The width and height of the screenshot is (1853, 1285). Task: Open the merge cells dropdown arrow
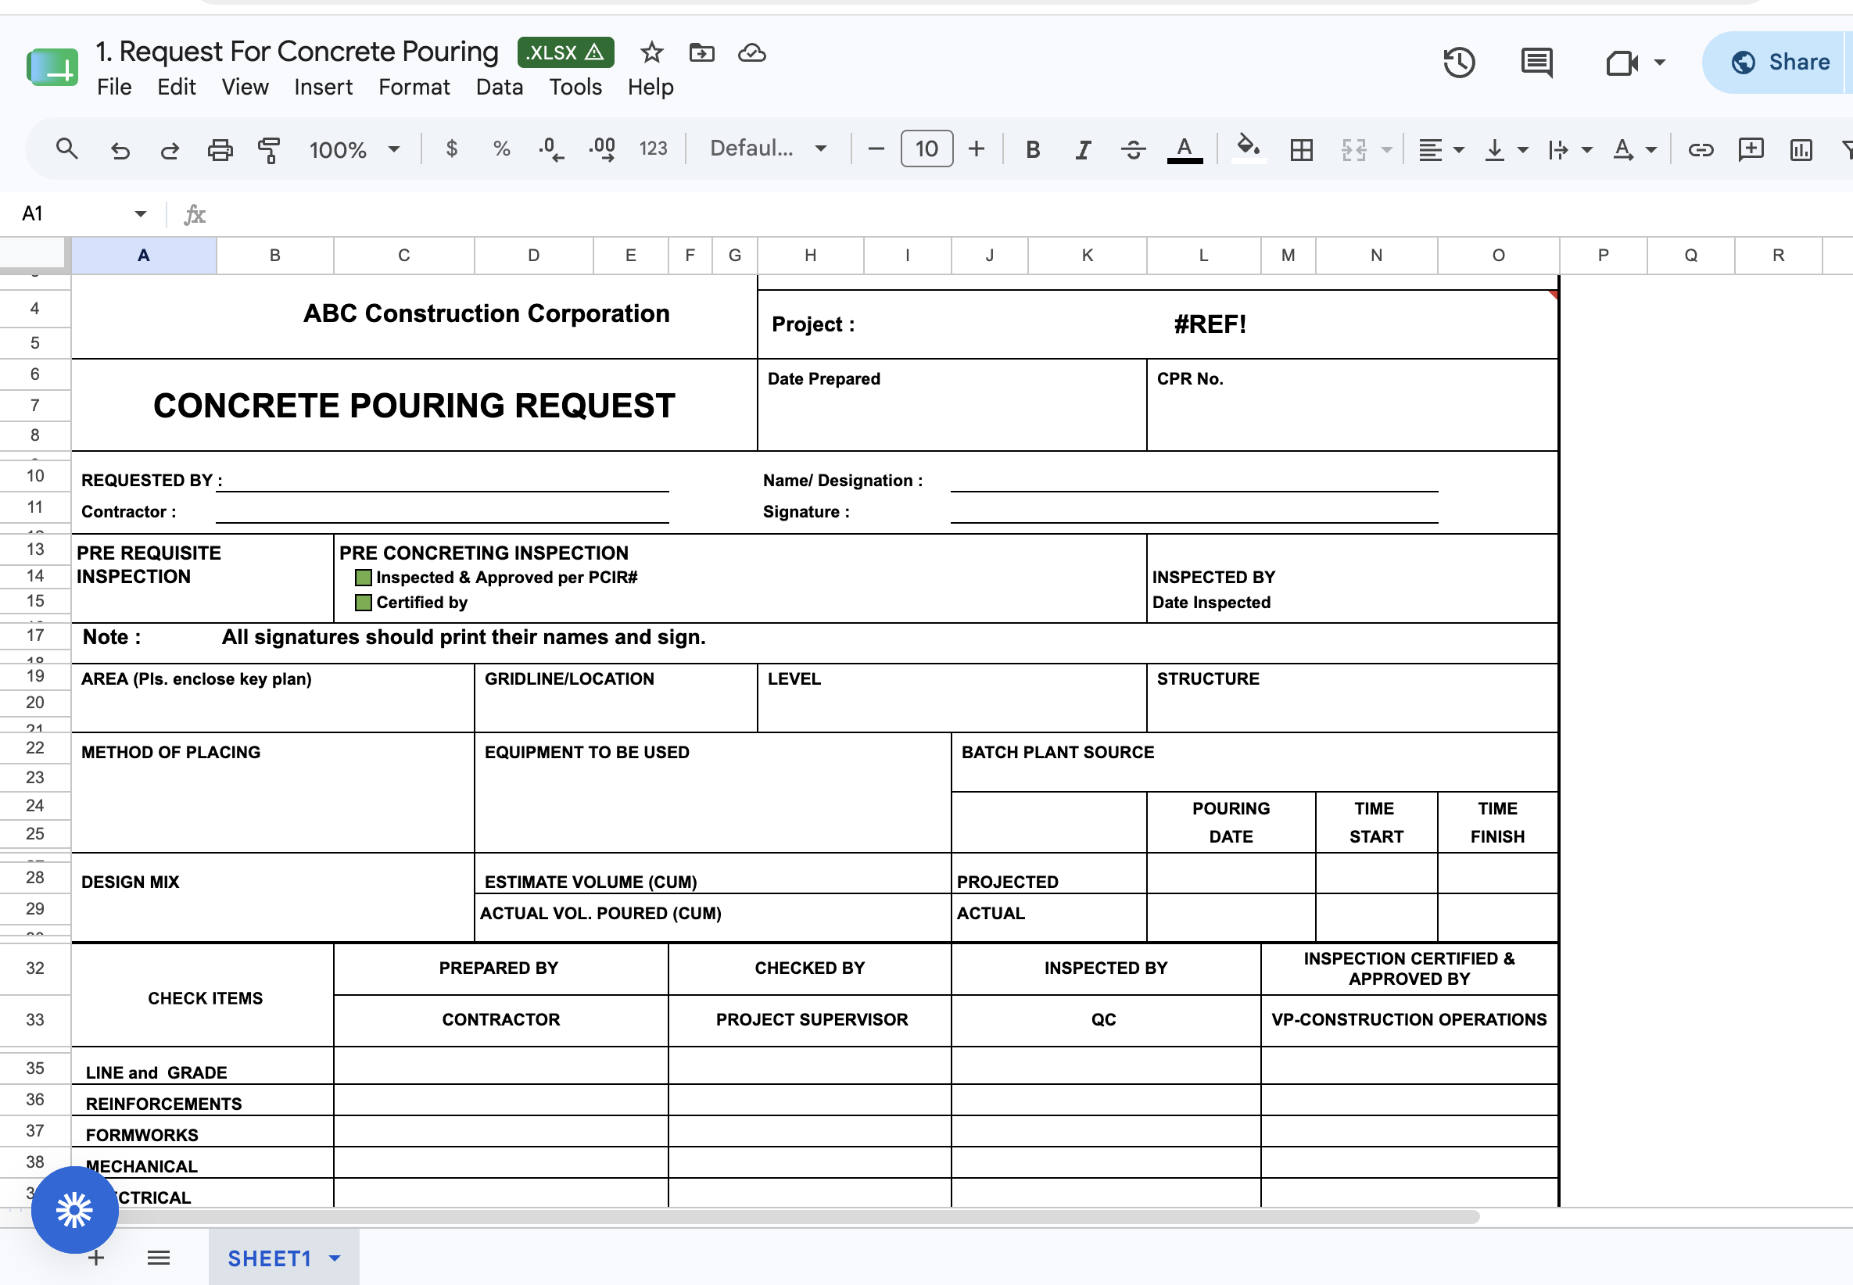click(1387, 150)
